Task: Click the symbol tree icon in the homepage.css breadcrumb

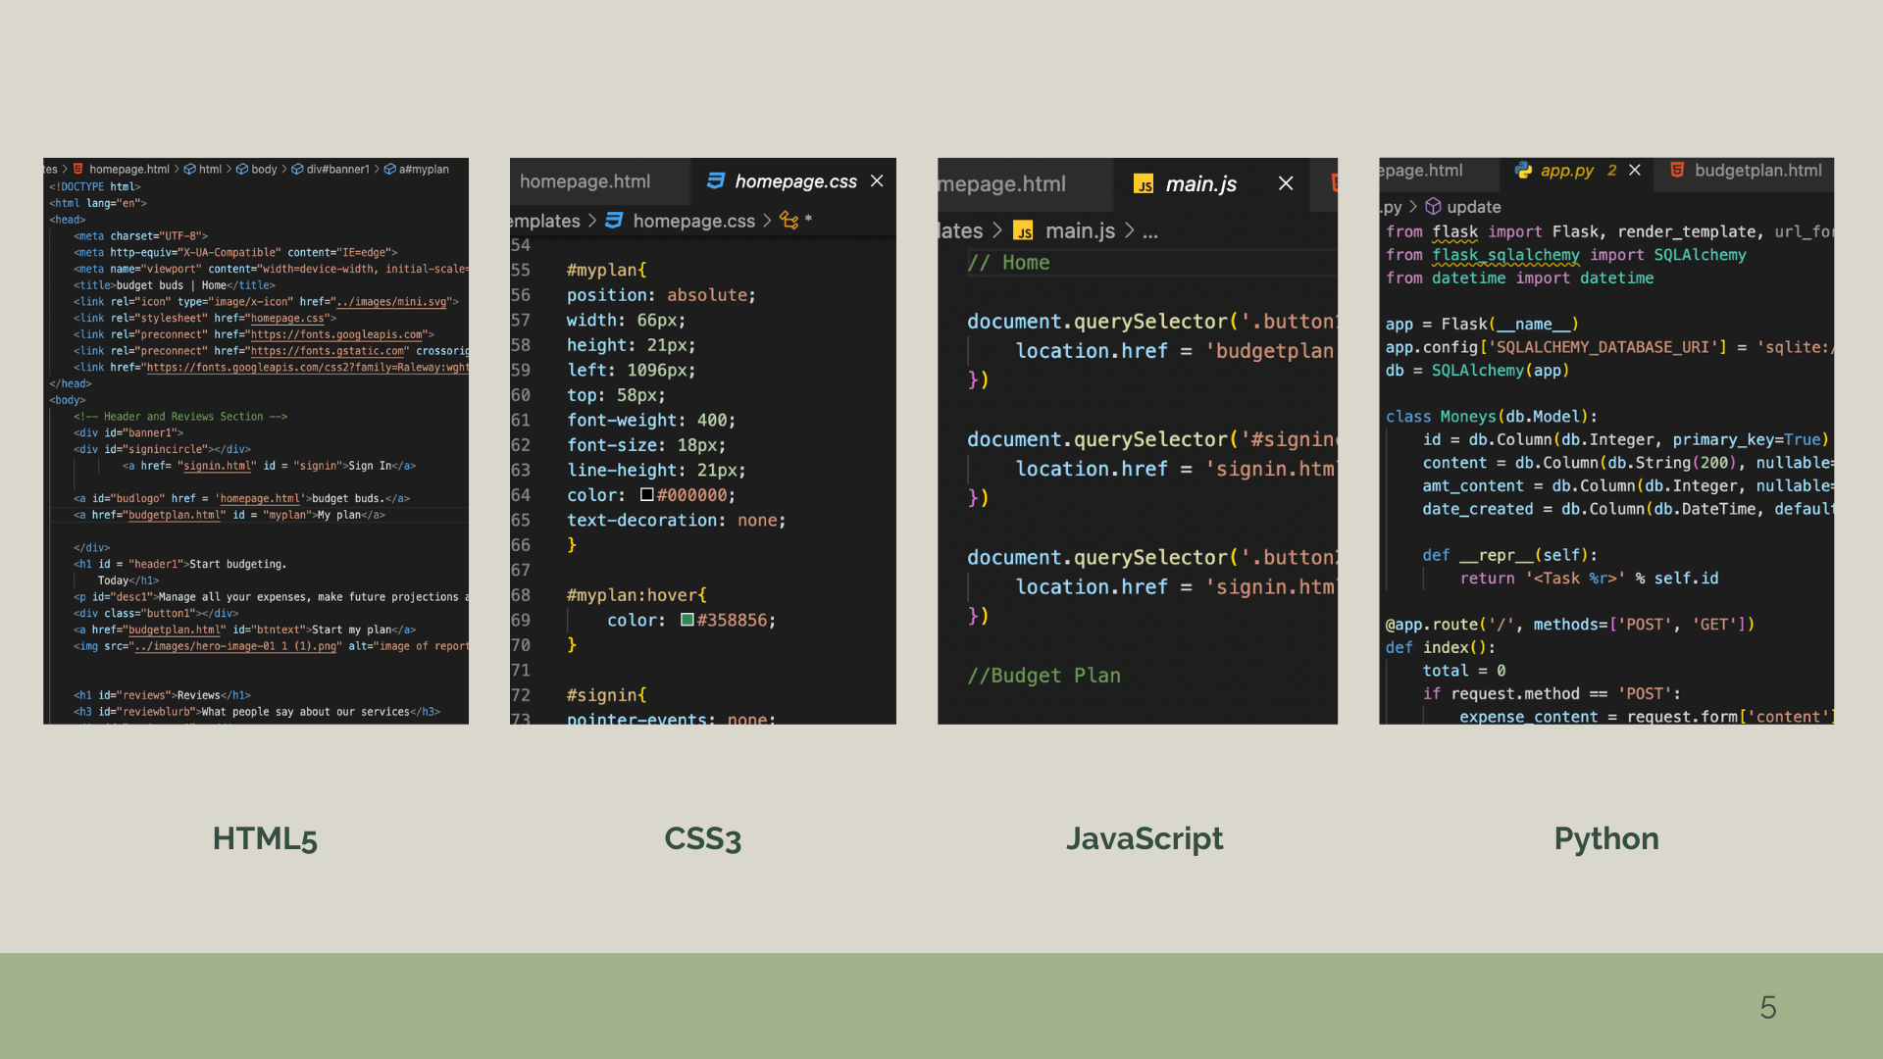Action: coord(789,221)
